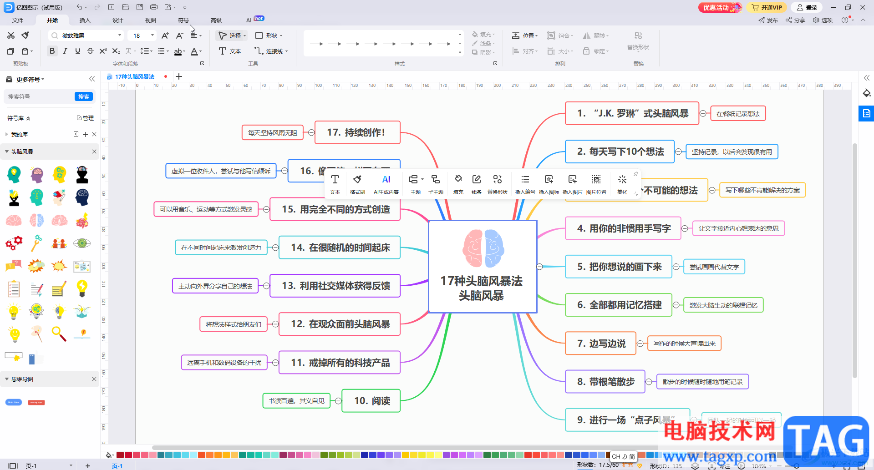Select the 插入图标 tool in floating toolbar
Image resolution: width=874 pixels, height=470 pixels.
pos(549,184)
